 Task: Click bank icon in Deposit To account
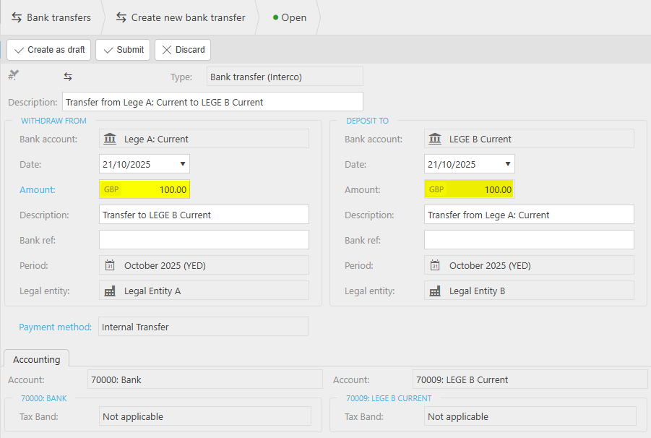tap(435, 139)
